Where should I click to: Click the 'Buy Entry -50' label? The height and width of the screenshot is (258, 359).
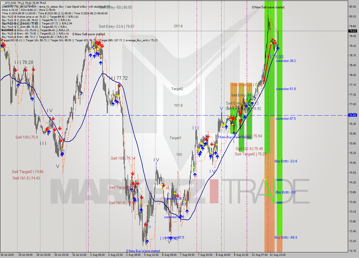tap(286, 192)
